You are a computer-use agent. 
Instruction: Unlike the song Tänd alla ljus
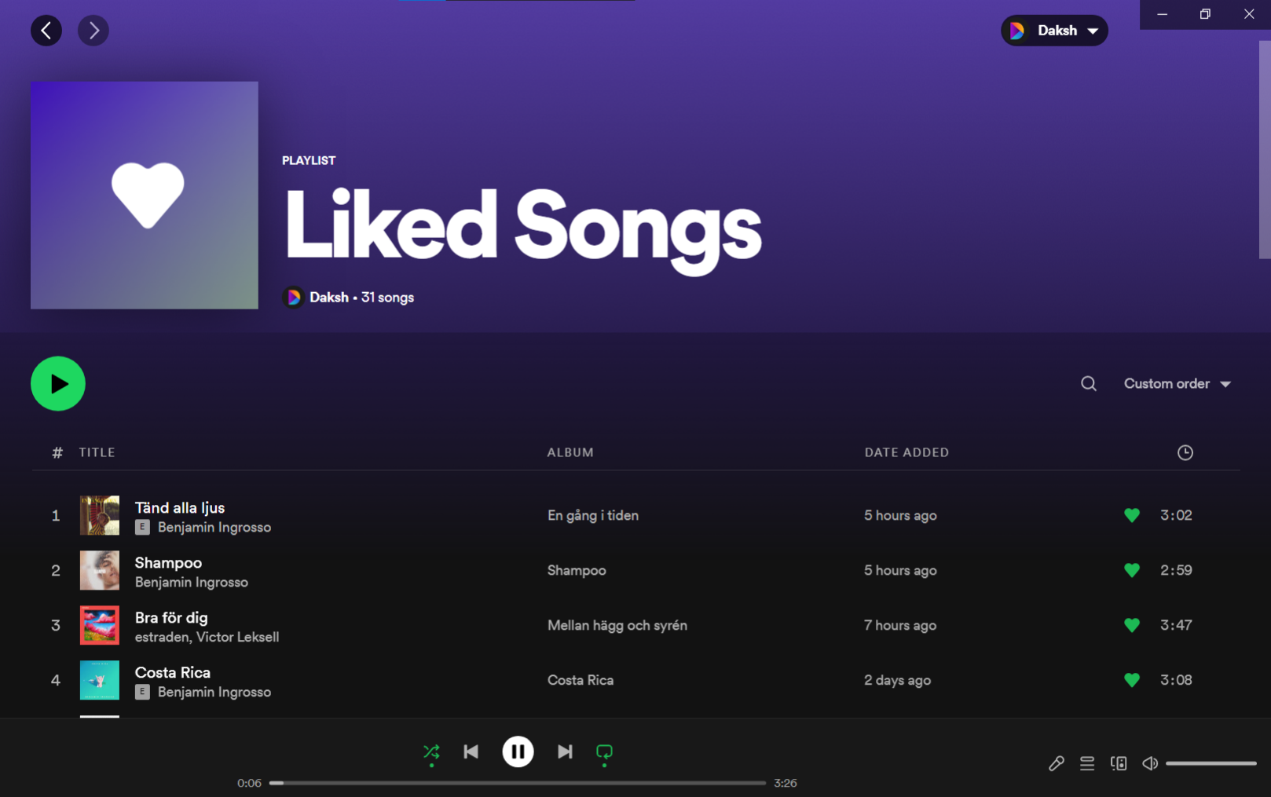[x=1132, y=515]
